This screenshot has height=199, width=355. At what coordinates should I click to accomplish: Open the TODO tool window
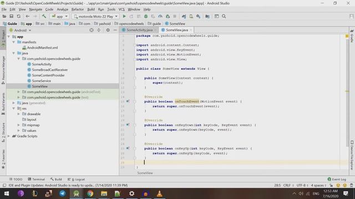(x=16, y=179)
